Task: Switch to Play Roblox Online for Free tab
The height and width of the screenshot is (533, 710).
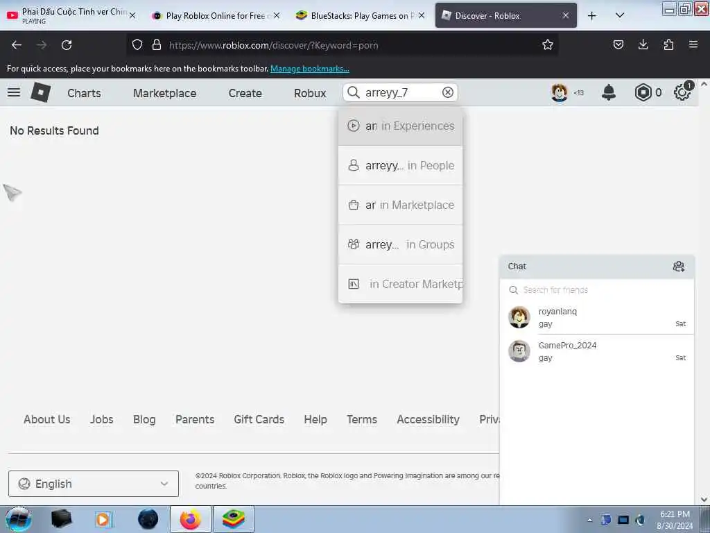Action: (215, 15)
